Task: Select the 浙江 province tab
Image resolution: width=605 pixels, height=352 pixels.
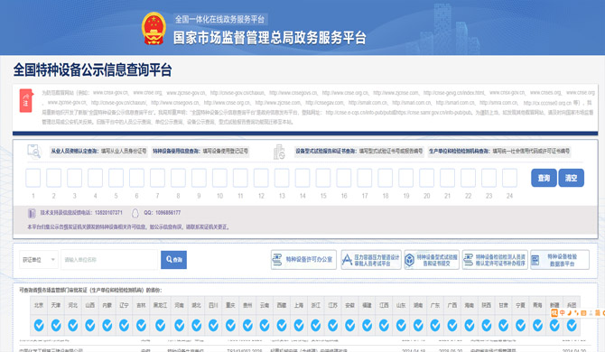Action: pos(316,305)
